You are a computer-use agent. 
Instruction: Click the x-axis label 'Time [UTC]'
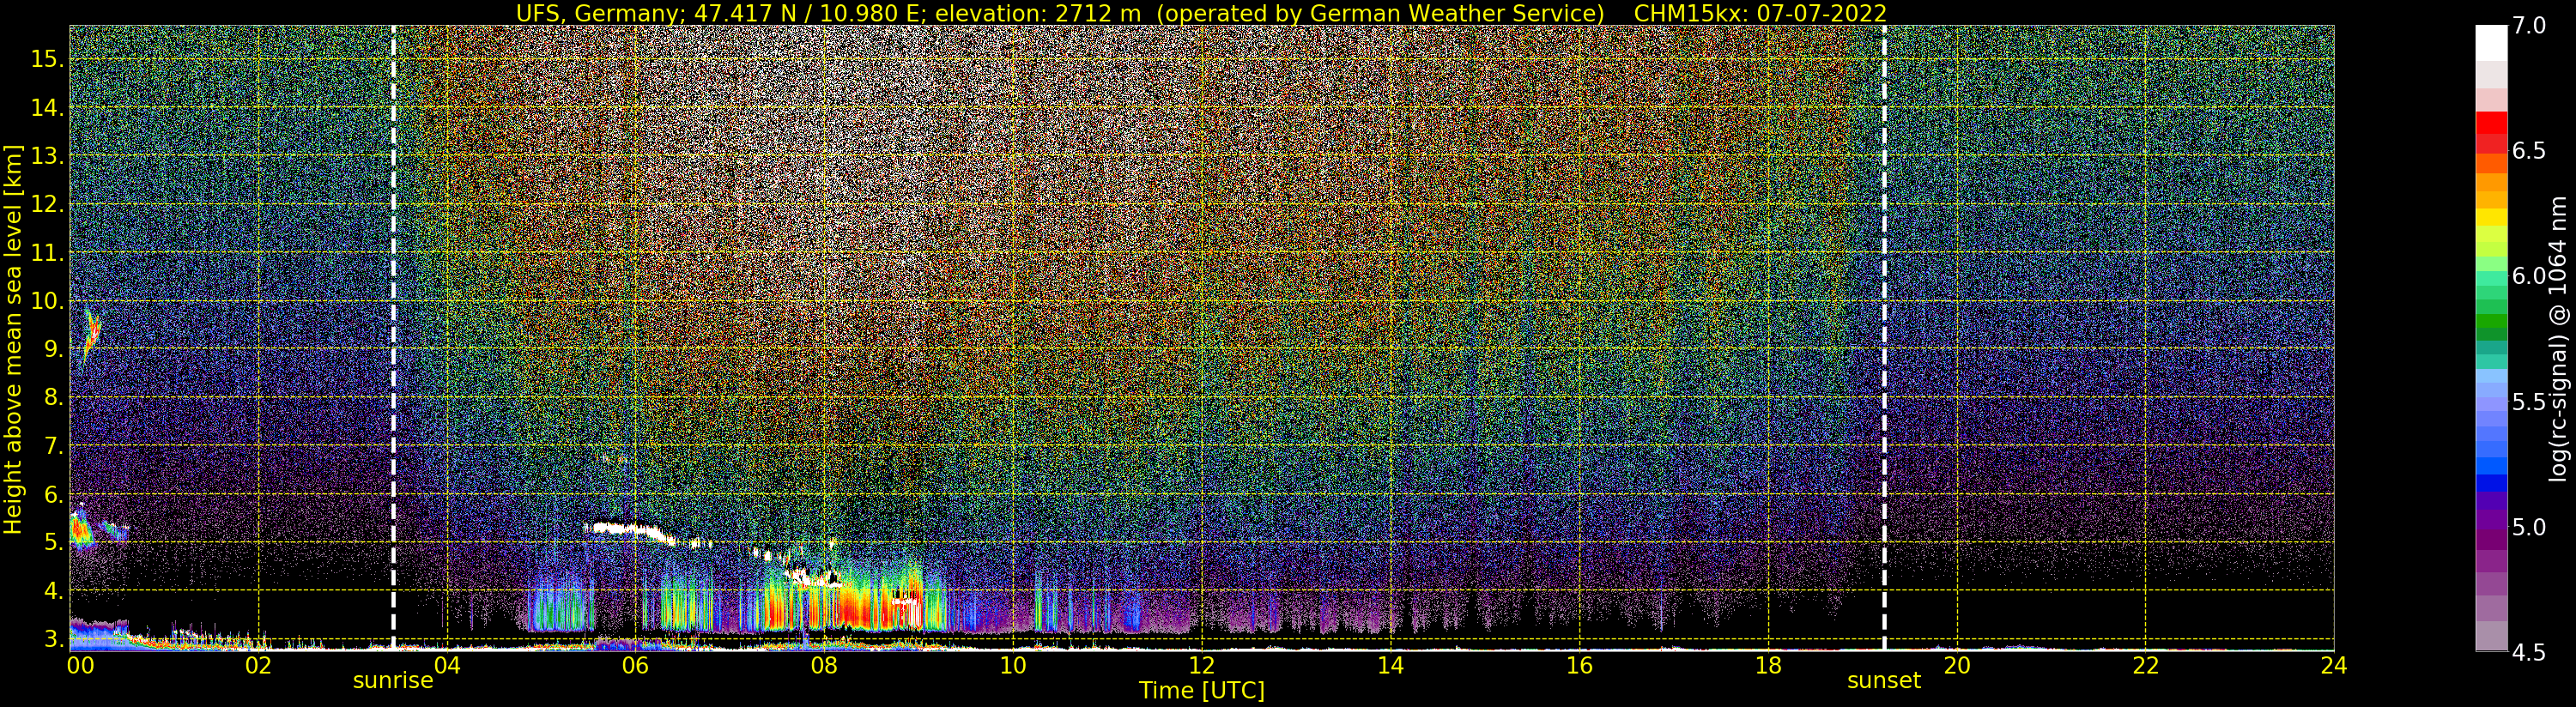[1201, 690]
